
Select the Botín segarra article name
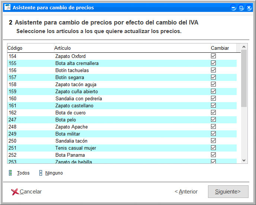point(70,77)
